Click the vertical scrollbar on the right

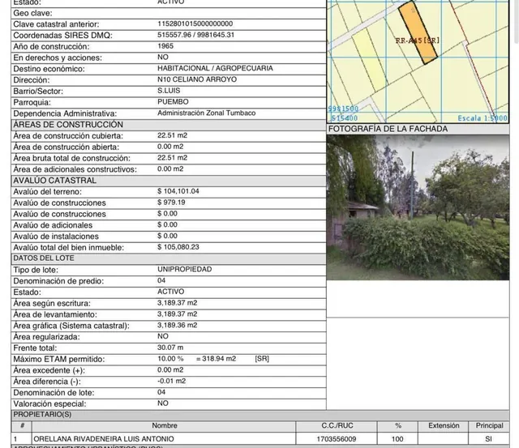[517, 22]
